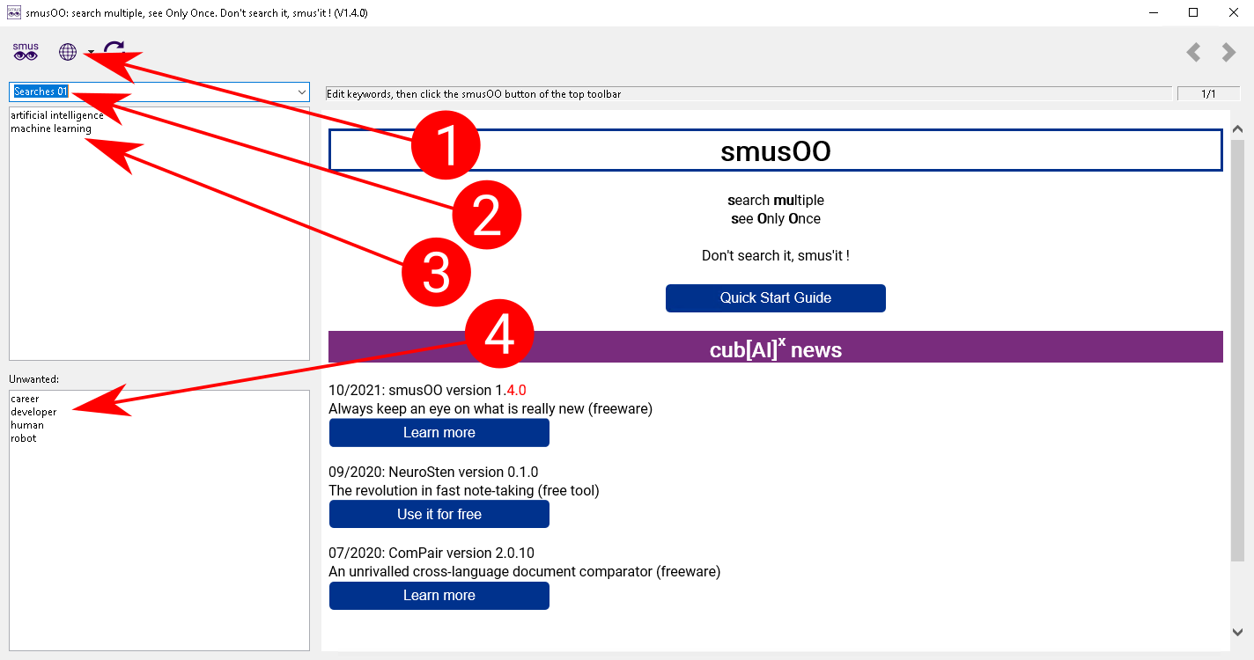Select the 'machine learning' keyword line
This screenshot has height=660, width=1254.
click(51, 128)
